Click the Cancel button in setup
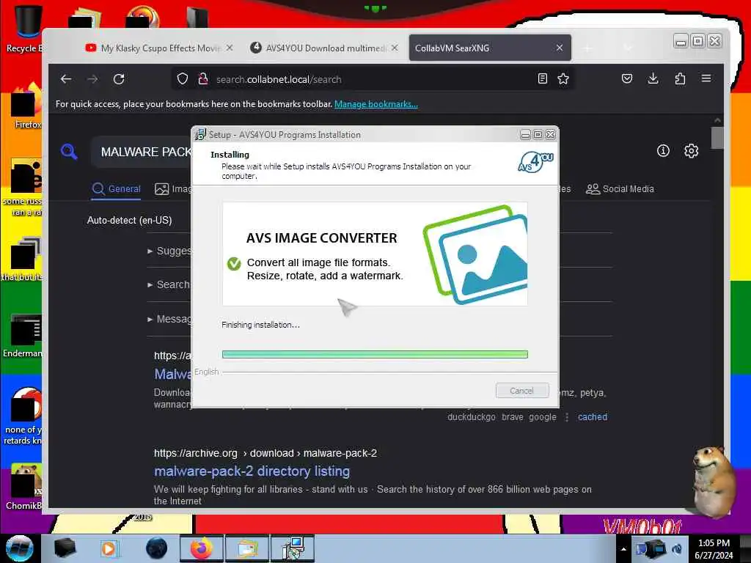This screenshot has width=751, height=563. (x=522, y=391)
